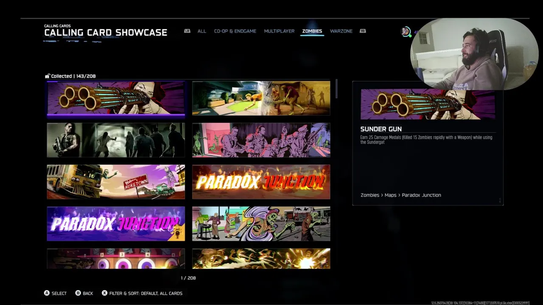This screenshot has height=305, width=543.
Task: Click the BACK label
Action: click(88, 293)
